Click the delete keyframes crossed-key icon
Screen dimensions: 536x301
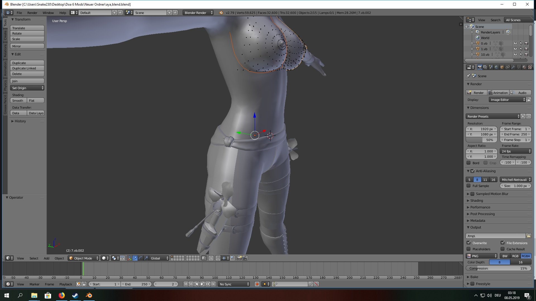(316, 284)
